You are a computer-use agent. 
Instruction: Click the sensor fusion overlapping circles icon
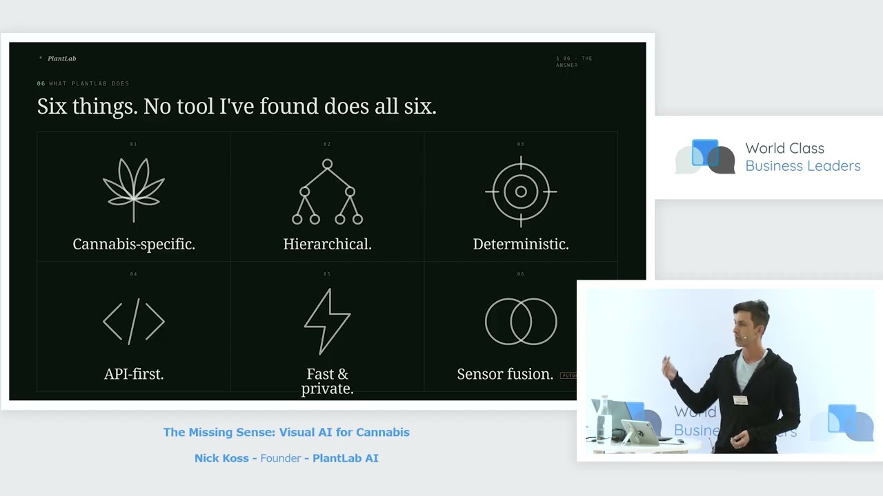pos(521,321)
